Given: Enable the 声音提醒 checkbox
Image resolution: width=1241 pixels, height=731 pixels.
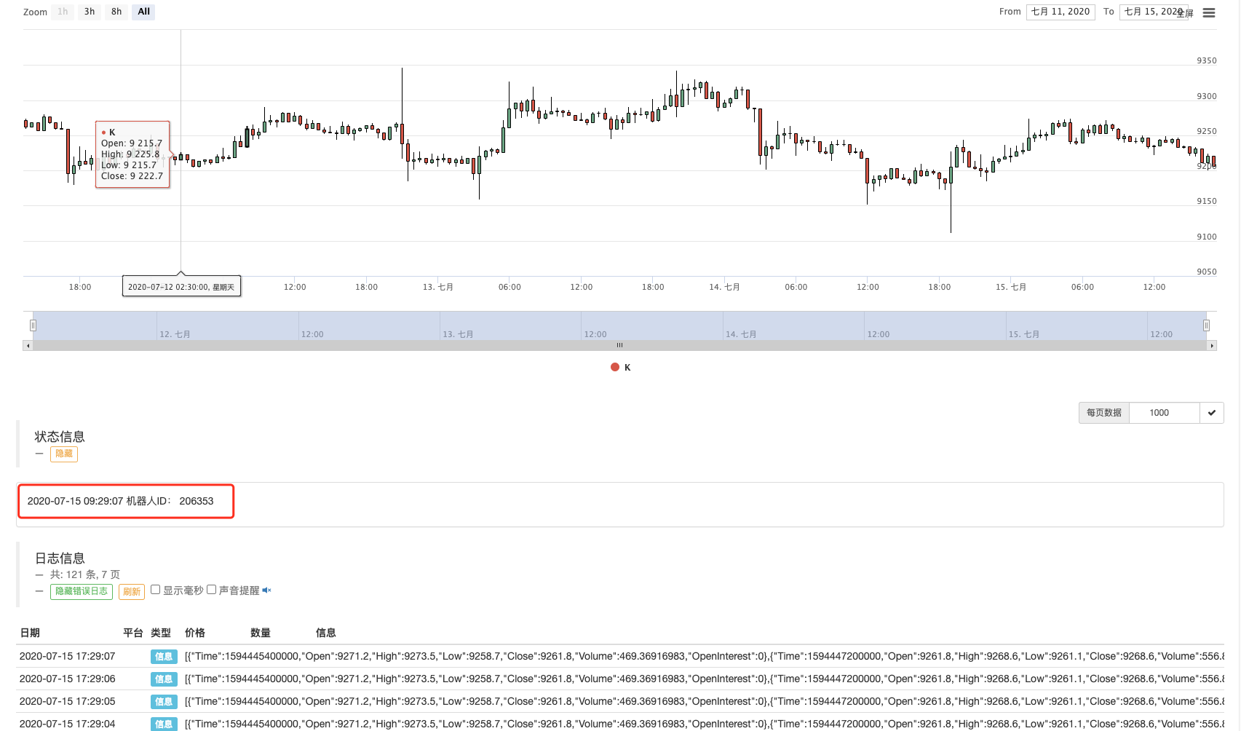Looking at the screenshot, I should [211, 590].
